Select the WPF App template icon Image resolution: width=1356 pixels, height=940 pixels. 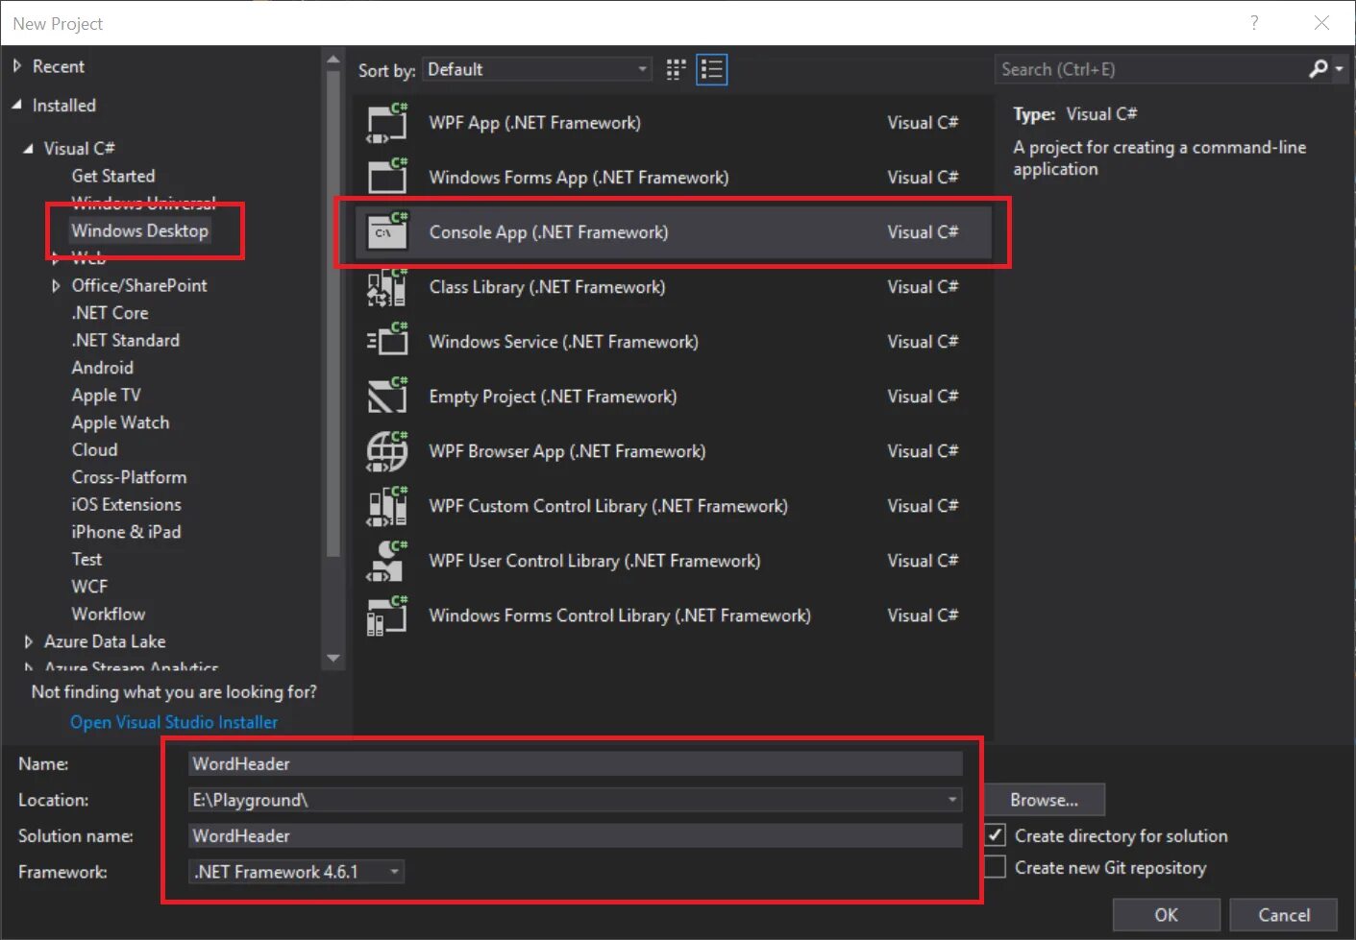(x=387, y=123)
